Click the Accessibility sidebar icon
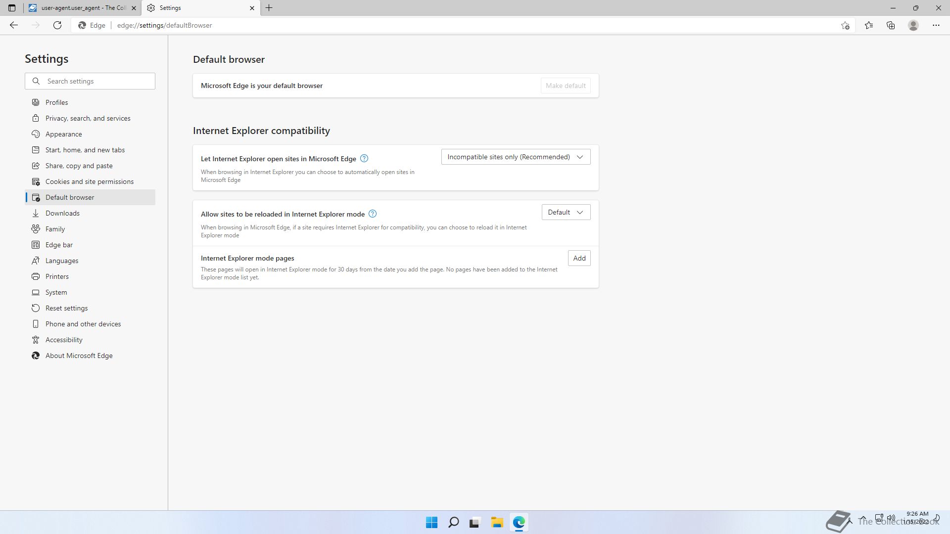The image size is (950, 534). coord(36,340)
